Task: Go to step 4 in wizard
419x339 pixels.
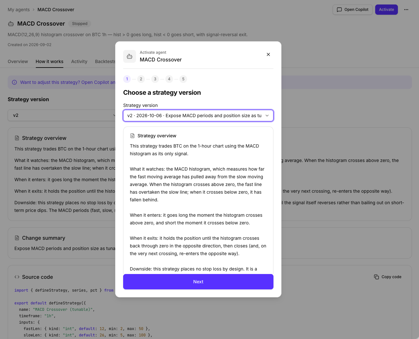Action: 169,79
